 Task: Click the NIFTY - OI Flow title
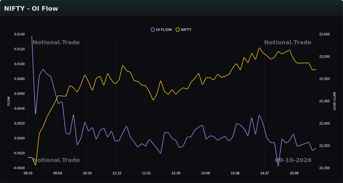point(31,9)
